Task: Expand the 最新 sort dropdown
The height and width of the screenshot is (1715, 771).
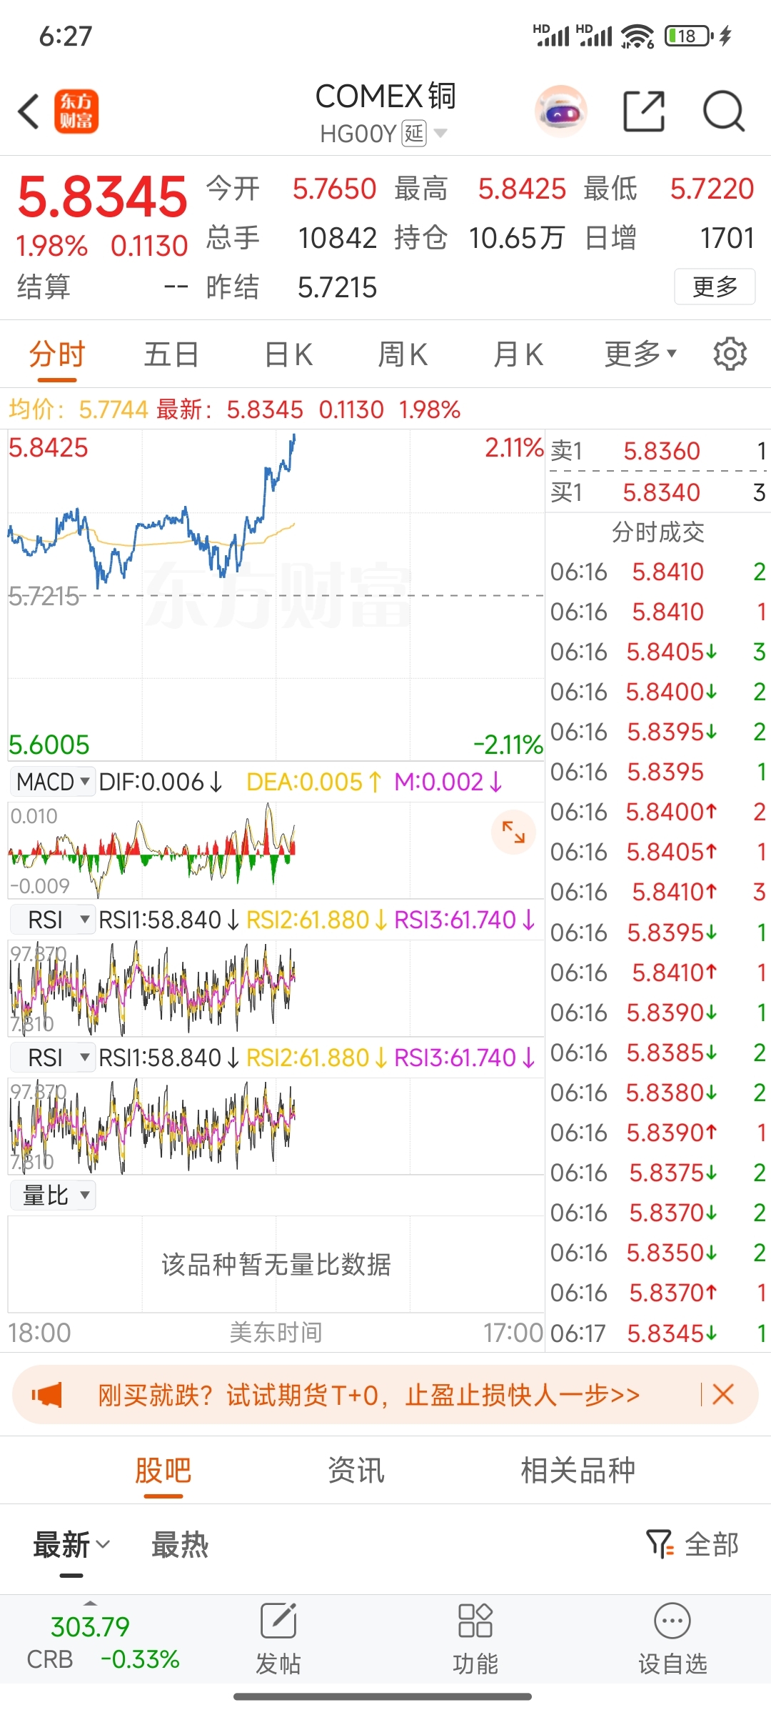Action: (x=71, y=1545)
